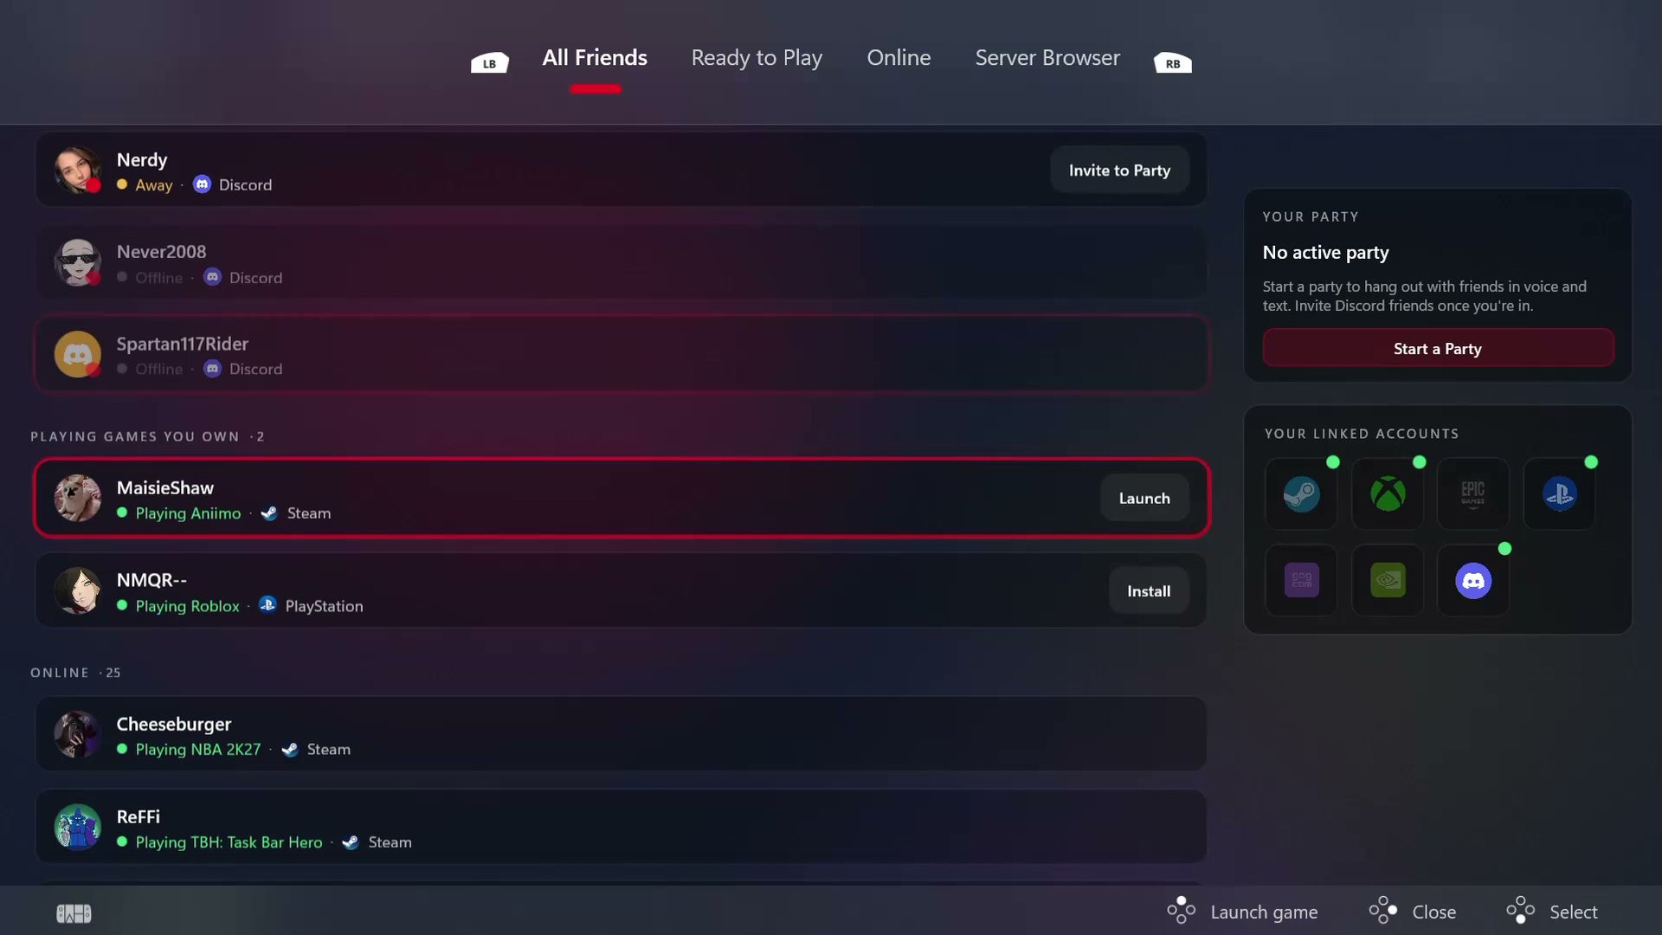Install Roblox from NMQR-- row
The height and width of the screenshot is (935, 1662).
click(x=1149, y=590)
